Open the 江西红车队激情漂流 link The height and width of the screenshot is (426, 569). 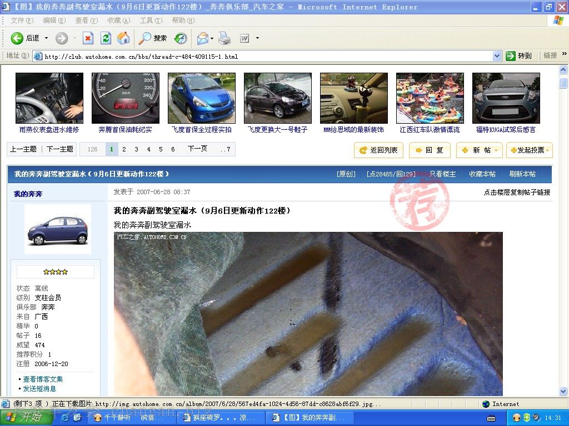click(x=430, y=130)
